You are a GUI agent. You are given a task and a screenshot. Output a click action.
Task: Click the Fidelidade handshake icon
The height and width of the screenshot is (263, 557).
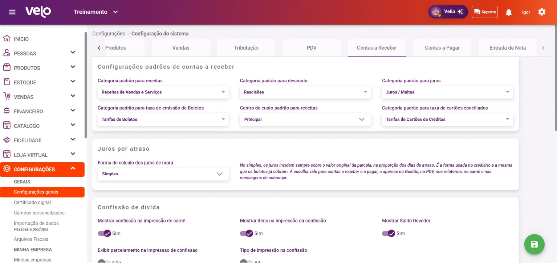pos(7,140)
